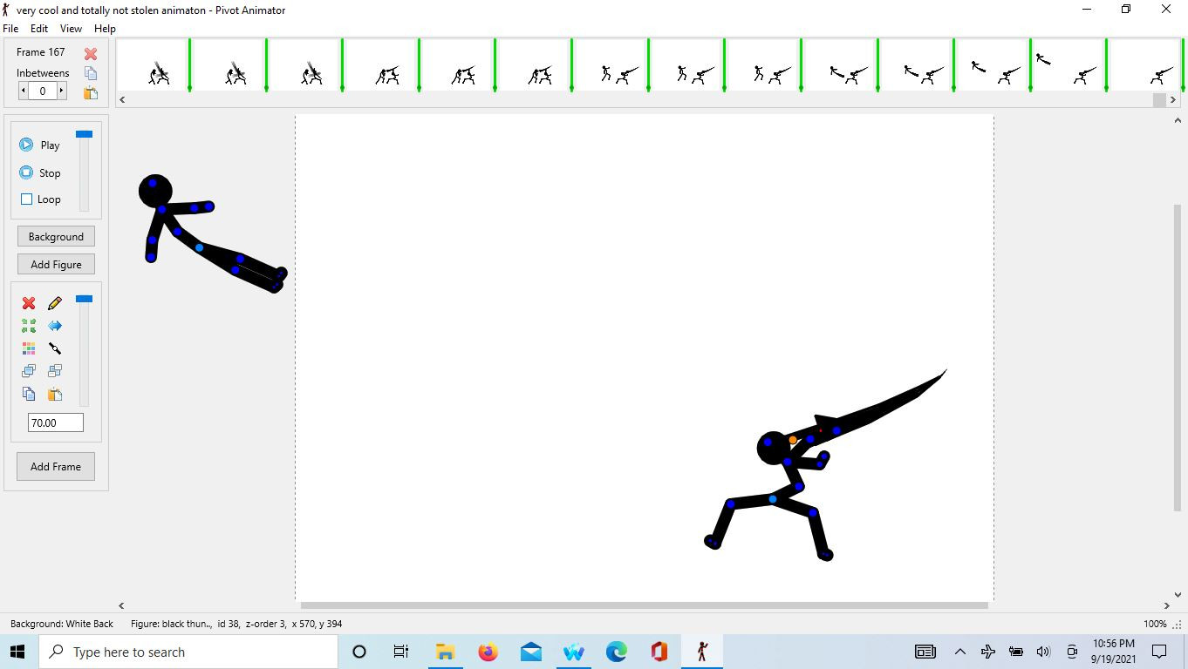Screen dimensions: 1188x669
Task: Select the Edit figure pencil tool
Action: click(54, 303)
